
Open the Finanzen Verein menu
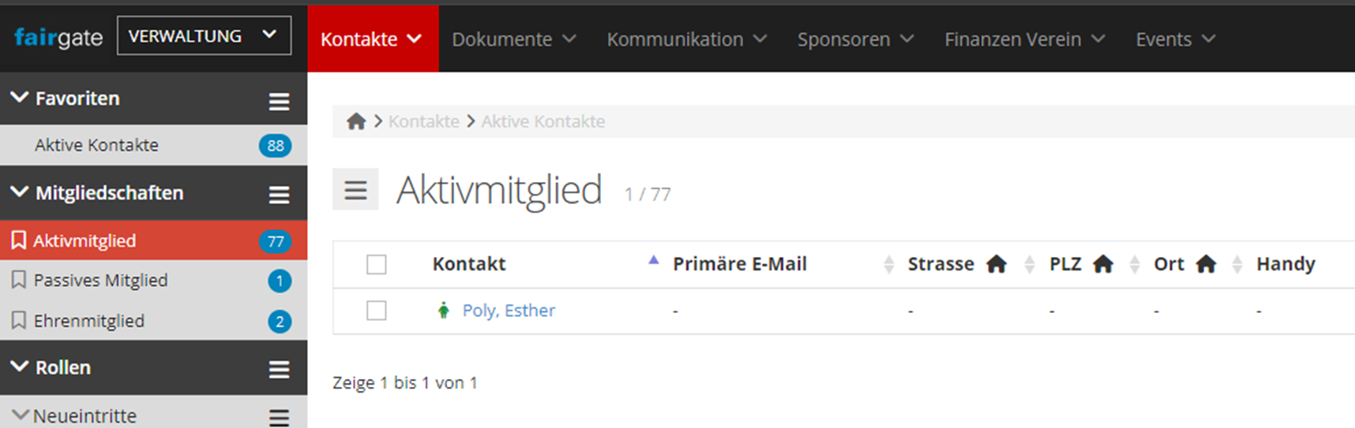point(1025,39)
